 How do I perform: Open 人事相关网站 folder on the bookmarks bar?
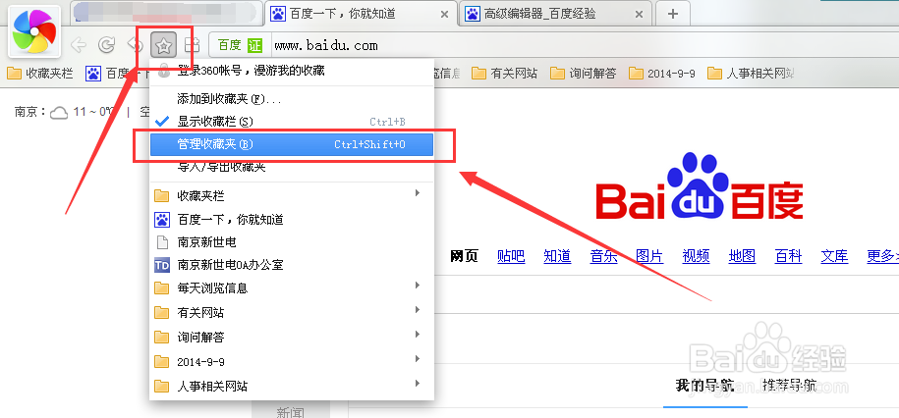click(751, 74)
